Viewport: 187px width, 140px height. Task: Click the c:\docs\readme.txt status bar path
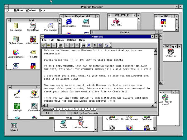point(90,113)
